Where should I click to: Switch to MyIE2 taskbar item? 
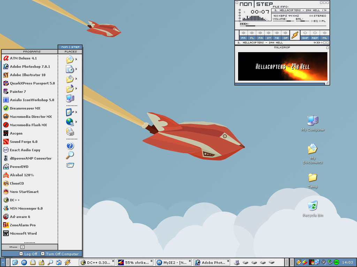[173, 262]
